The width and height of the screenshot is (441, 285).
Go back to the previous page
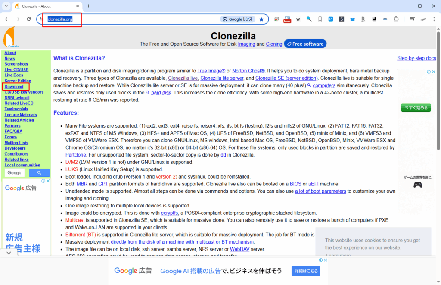[x=7, y=19]
